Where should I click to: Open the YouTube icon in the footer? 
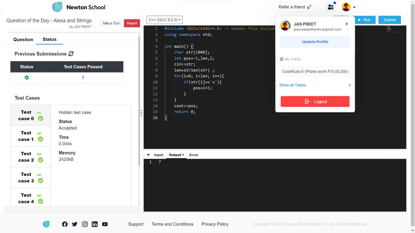pyautogui.click(x=104, y=224)
